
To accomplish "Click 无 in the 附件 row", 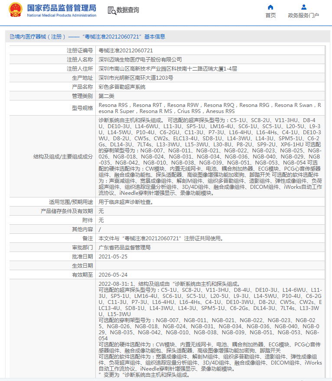I will click(101, 220).
